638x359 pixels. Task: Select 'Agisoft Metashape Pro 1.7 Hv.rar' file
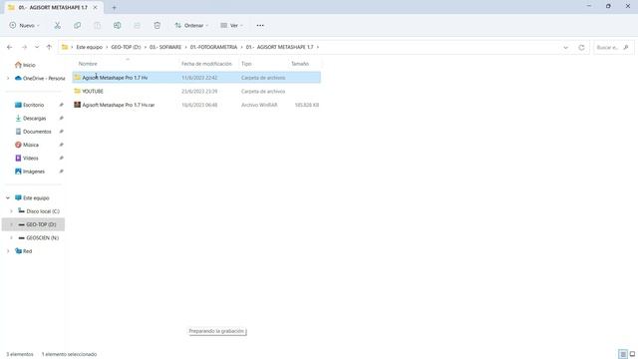(x=119, y=105)
